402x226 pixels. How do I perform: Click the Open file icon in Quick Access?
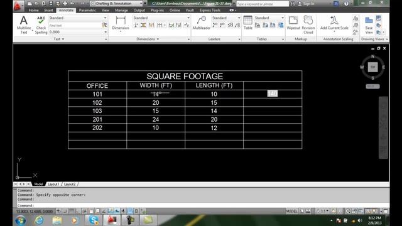[x=36, y=3]
